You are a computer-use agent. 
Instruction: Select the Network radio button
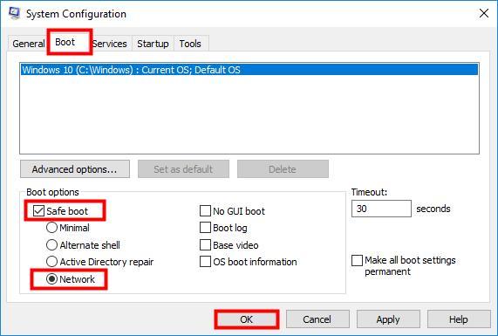pos(51,279)
